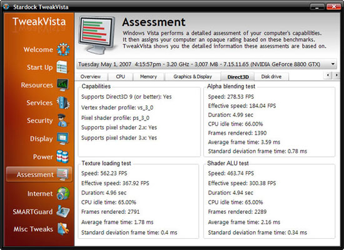This screenshot has width=344, height=250.
Task: Open the Security section label
Action: [x=39, y=121]
